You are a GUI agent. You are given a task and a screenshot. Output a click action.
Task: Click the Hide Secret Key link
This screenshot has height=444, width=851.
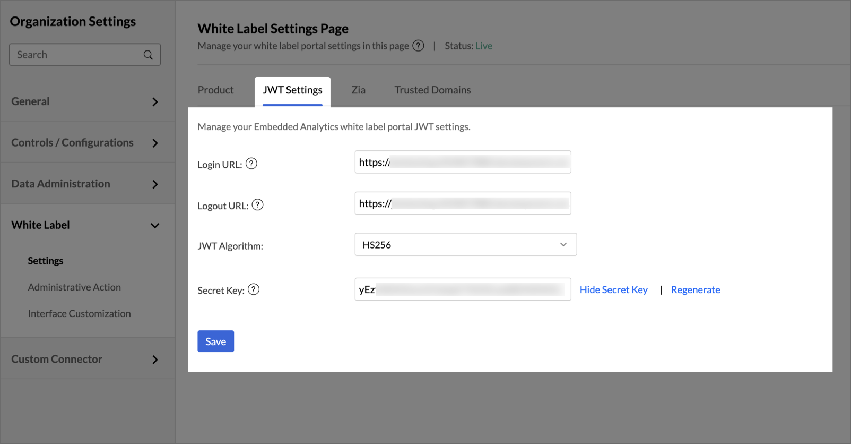(613, 290)
